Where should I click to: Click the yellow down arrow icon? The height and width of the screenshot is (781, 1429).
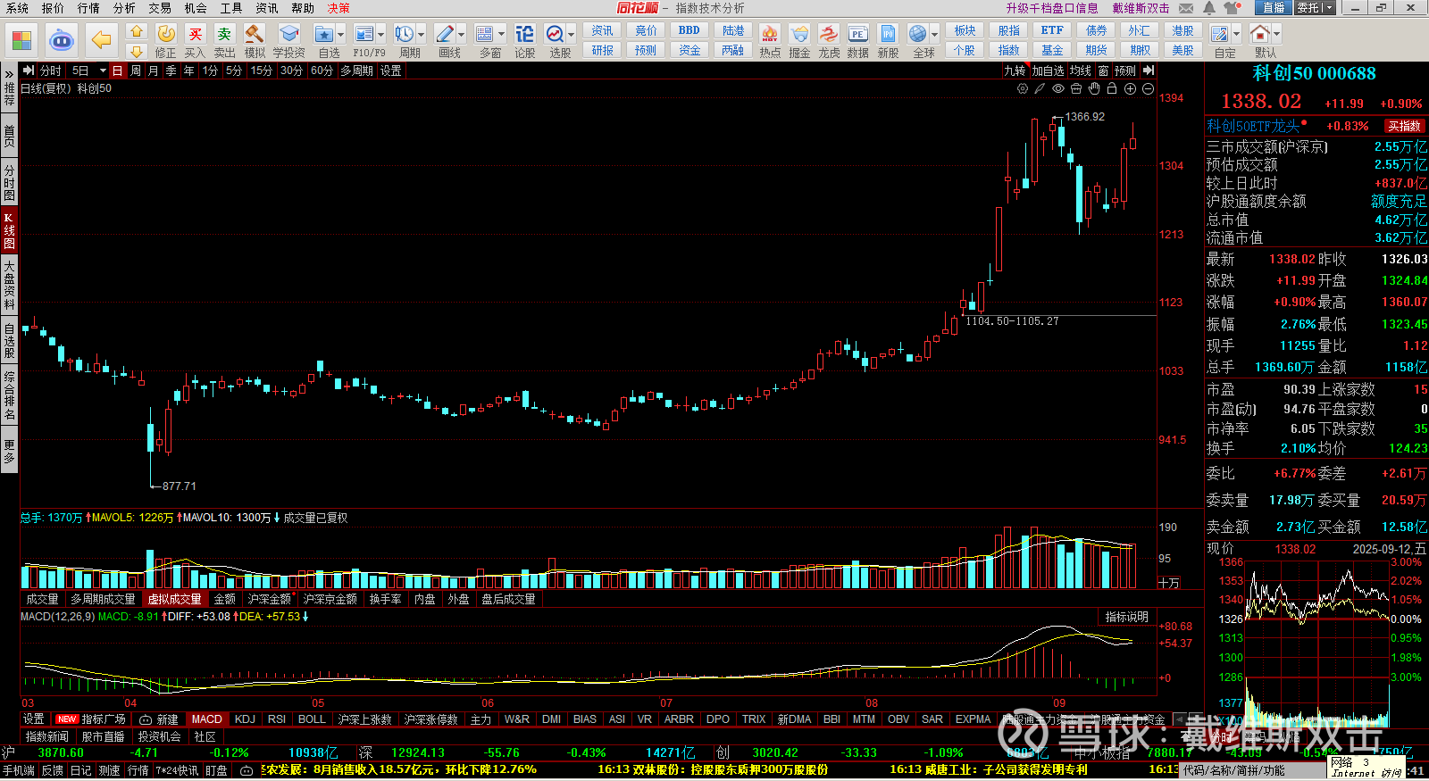(x=136, y=52)
